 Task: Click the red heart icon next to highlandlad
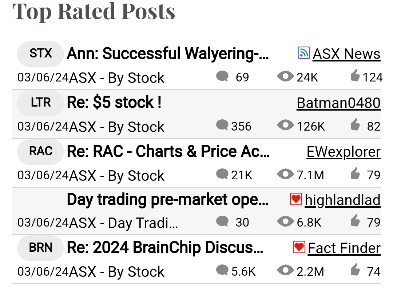(x=296, y=199)
